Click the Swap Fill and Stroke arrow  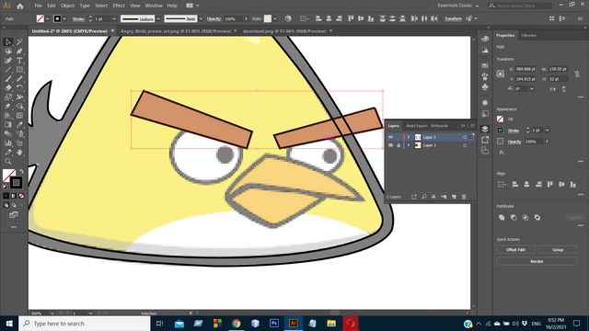click(21, 172)
